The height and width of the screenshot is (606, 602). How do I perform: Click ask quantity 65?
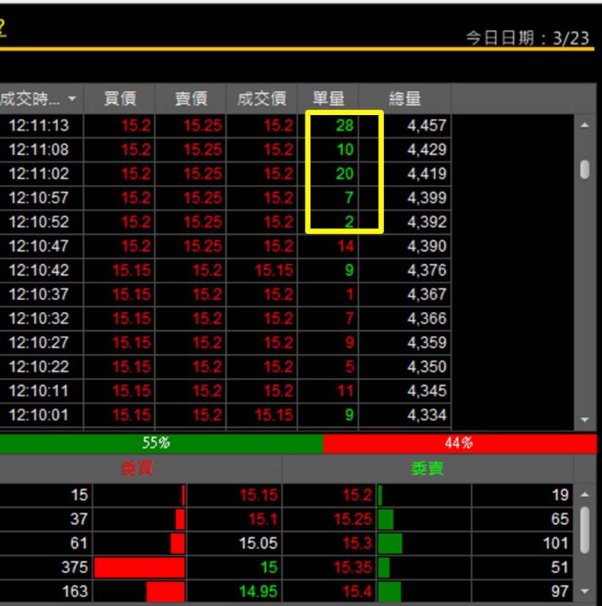[560, 519]
